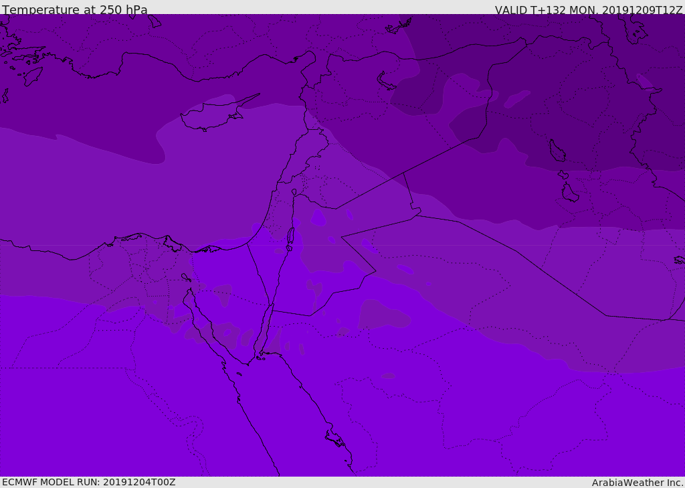Click the small Sea of Galilee outline
The image size is (685, 488).
click(x=294, y=192)
